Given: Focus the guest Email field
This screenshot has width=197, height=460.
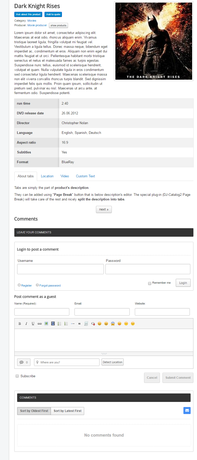Looking at the screenshot, I should (102, 312).
